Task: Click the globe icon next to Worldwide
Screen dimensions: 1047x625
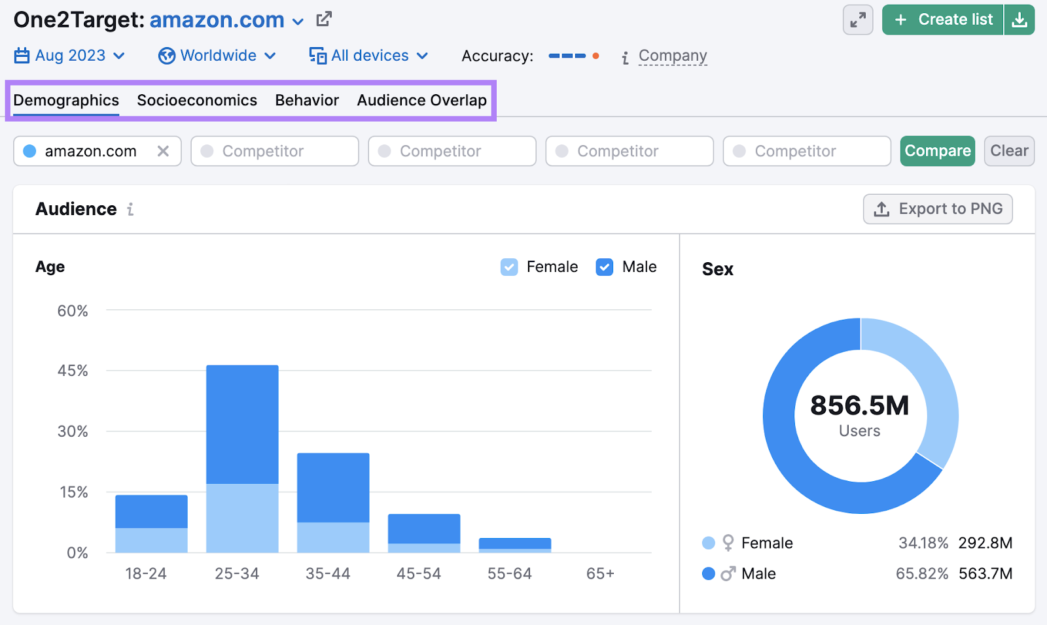Action: pyautogui.click(x=167, y=56)
